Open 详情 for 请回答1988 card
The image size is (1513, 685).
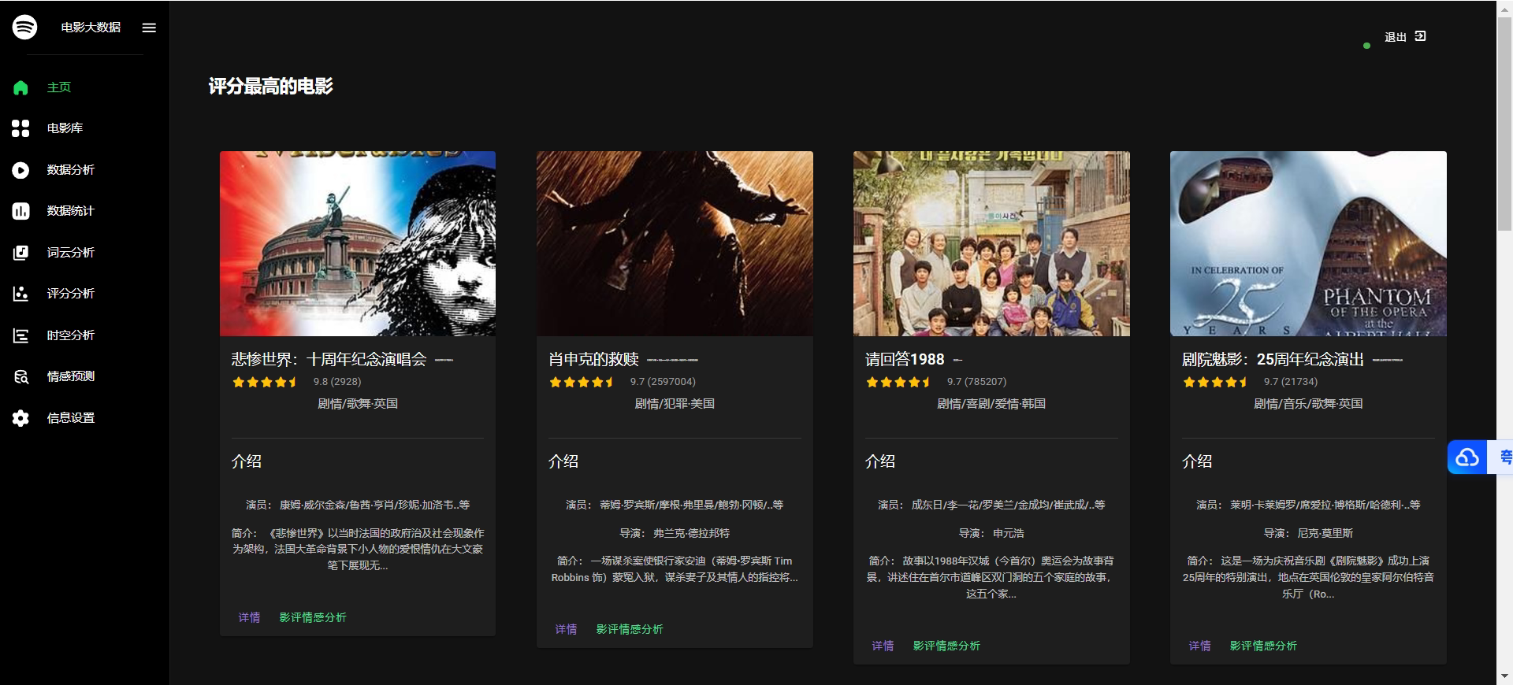[883, 646]
